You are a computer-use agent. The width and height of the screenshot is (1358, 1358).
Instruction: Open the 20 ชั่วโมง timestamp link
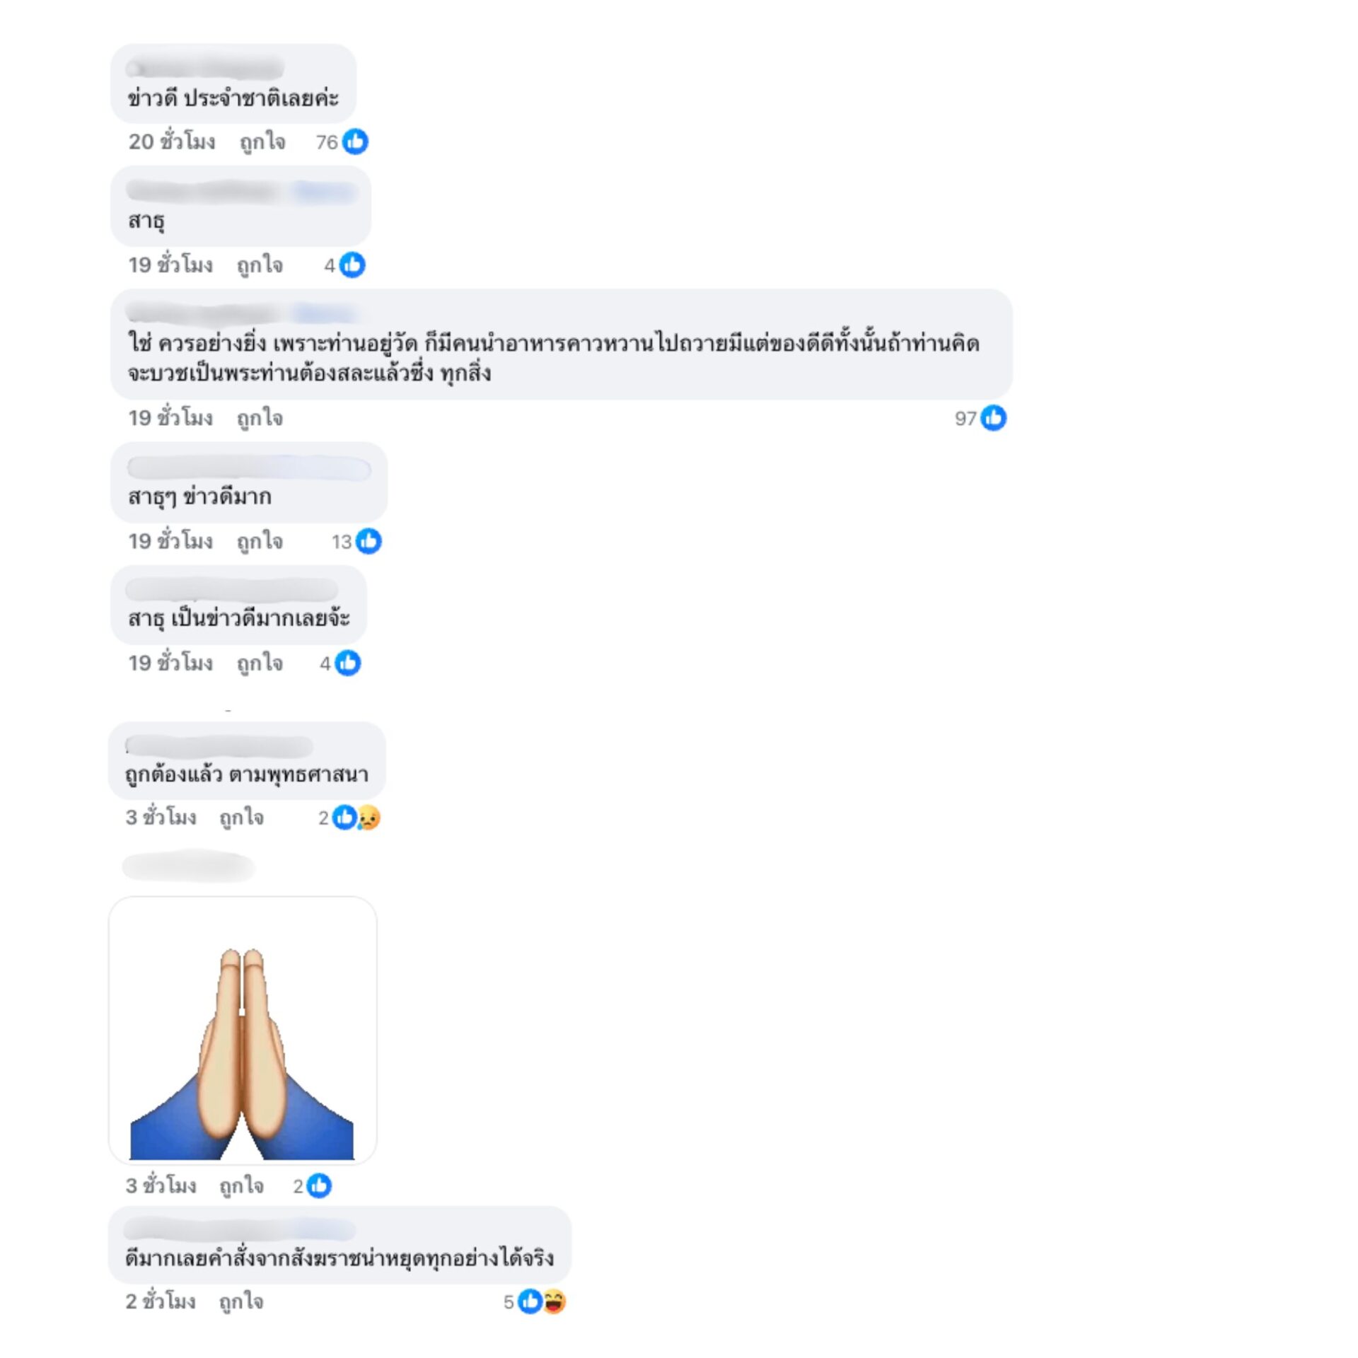click(x=172, y=141)
